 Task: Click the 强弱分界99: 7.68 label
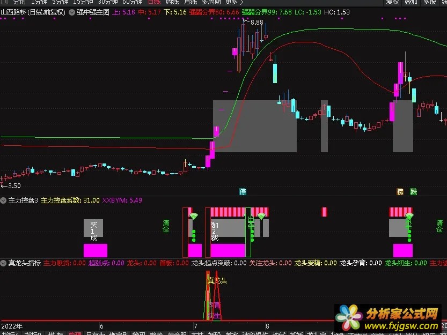[267, 12]
